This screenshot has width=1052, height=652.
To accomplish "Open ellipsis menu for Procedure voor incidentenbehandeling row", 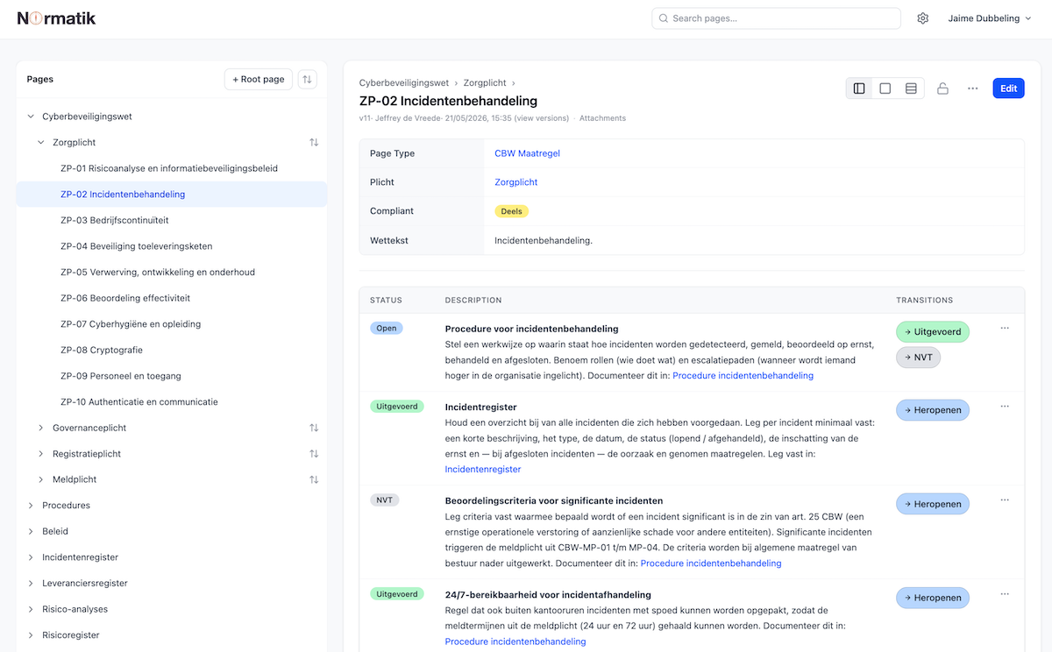I will 1005,328.
